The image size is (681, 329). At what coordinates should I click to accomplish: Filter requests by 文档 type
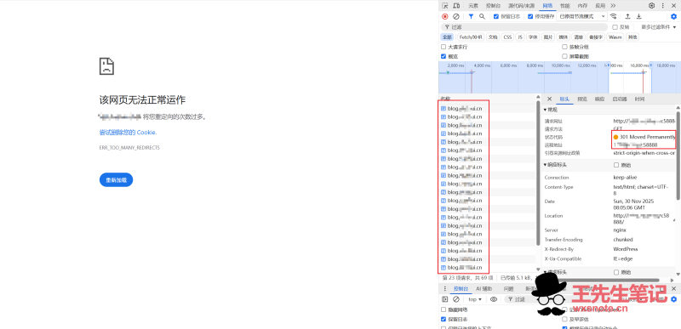(493, 37)
